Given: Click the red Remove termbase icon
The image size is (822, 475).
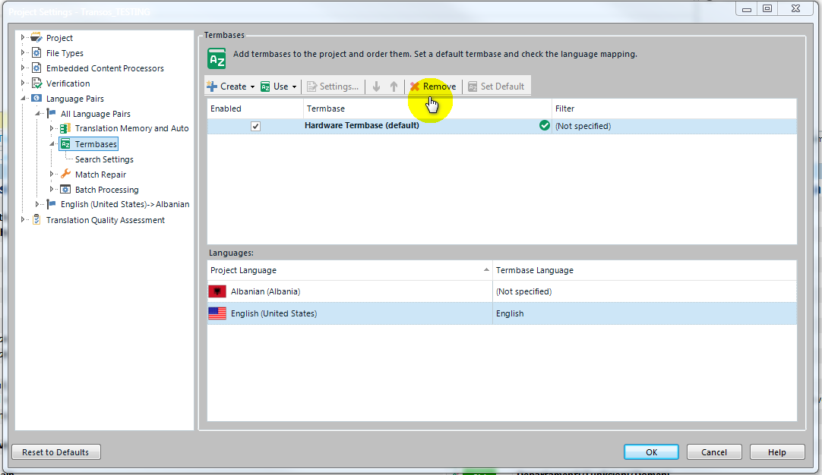Looking at the screenshot, I should (x=415, y=87).
